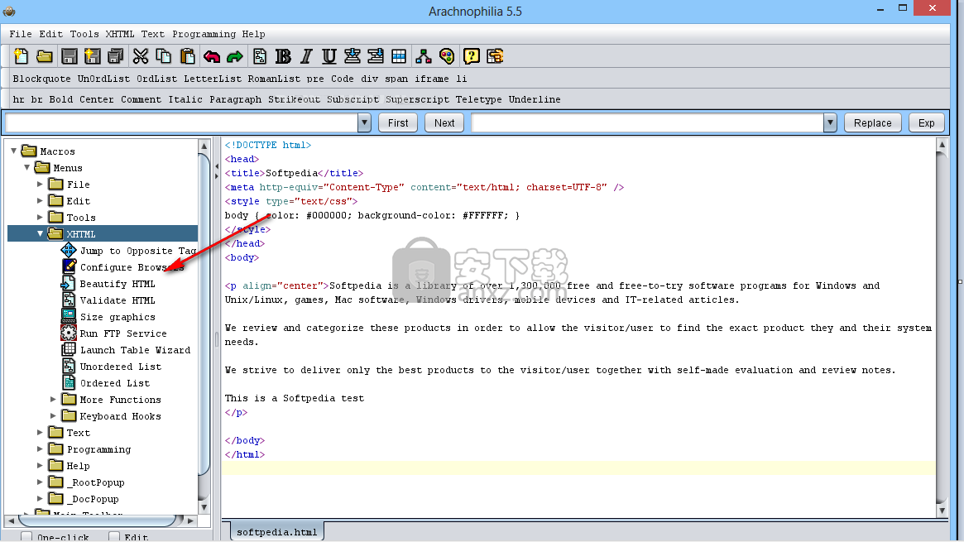Click the Save As floppy icon with star

(92, 56)
